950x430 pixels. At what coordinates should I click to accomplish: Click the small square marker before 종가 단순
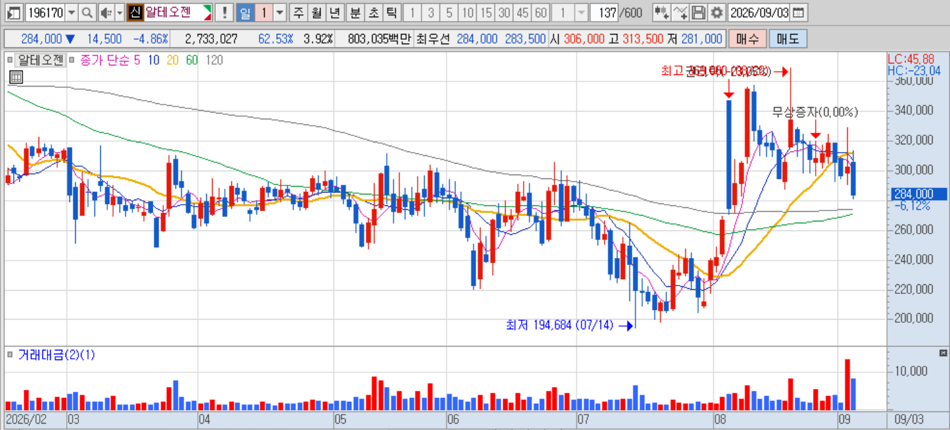(71, 60)
